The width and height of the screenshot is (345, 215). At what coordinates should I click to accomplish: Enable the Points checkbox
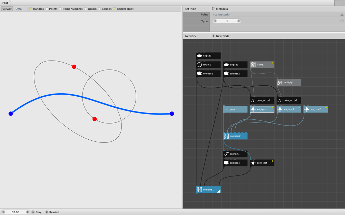coord(47,9)
